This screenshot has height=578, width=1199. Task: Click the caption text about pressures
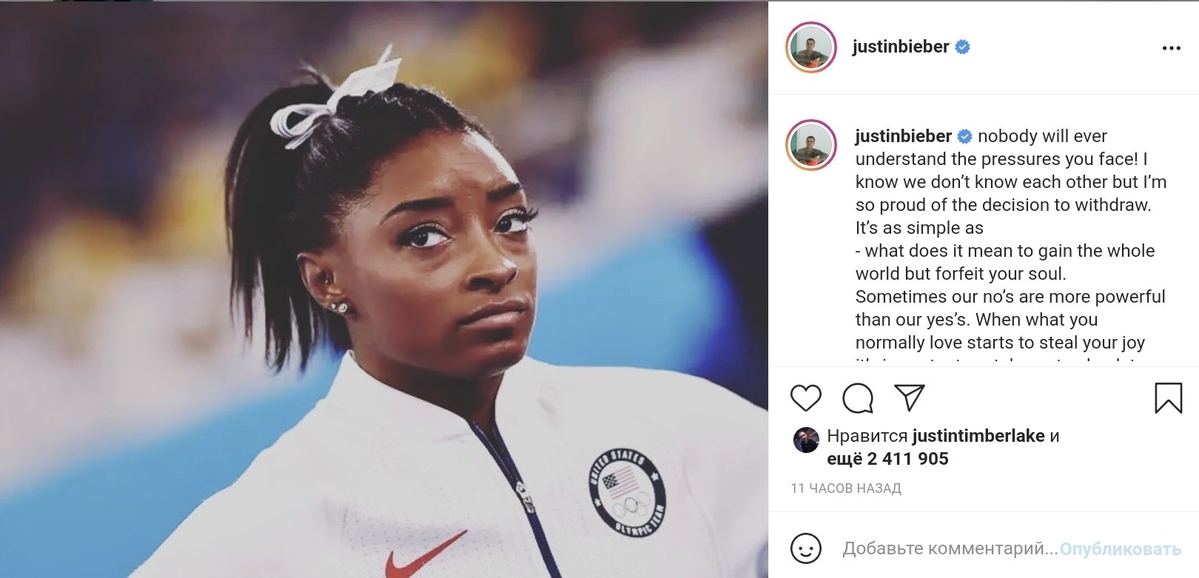tap(1011, 239)
